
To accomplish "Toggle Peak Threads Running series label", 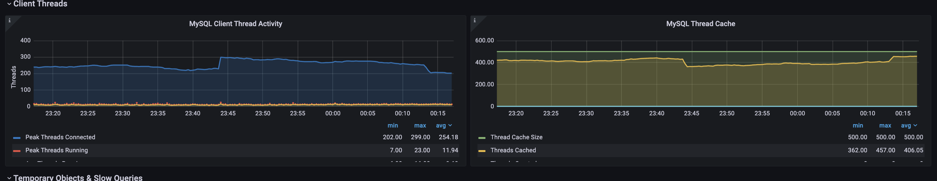I will point(56,150).
